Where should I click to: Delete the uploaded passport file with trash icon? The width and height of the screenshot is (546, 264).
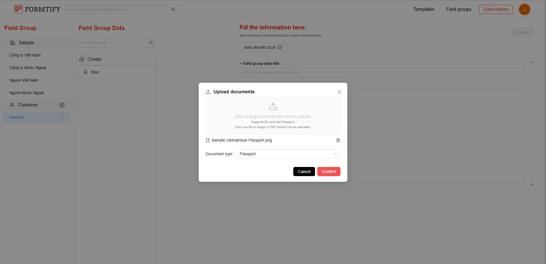338,140
